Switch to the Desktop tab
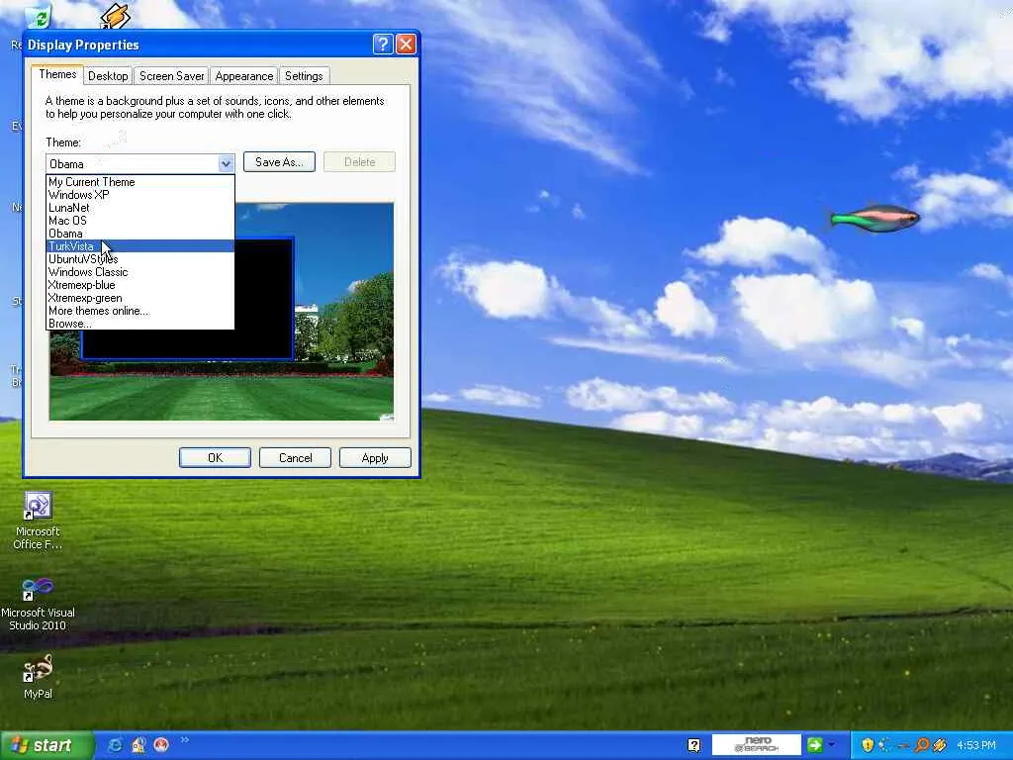Viewport: 1013px width, 760px height. pos(108,76)
